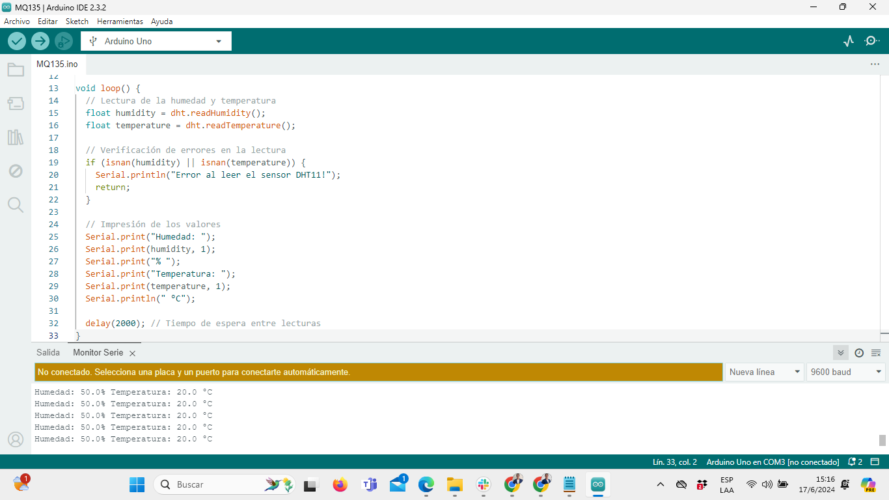Select the MQ135.ino editor tab
The height and width of the screenshot is (500, 889).
click(57, 64)
